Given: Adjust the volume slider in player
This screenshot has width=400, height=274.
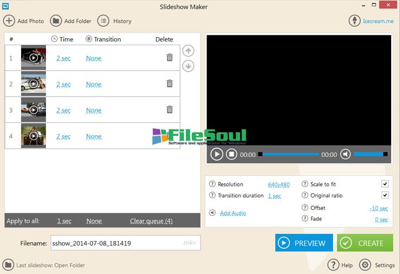Looking at the screenshot, I should [370, 155].
